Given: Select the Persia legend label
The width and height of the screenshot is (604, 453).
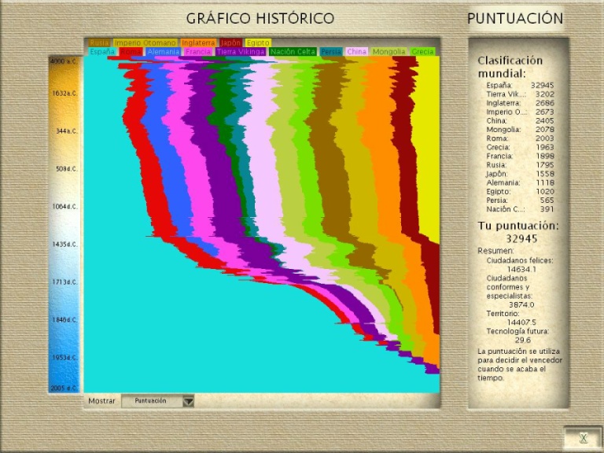Looking at the screenshot, I should 331,52.
